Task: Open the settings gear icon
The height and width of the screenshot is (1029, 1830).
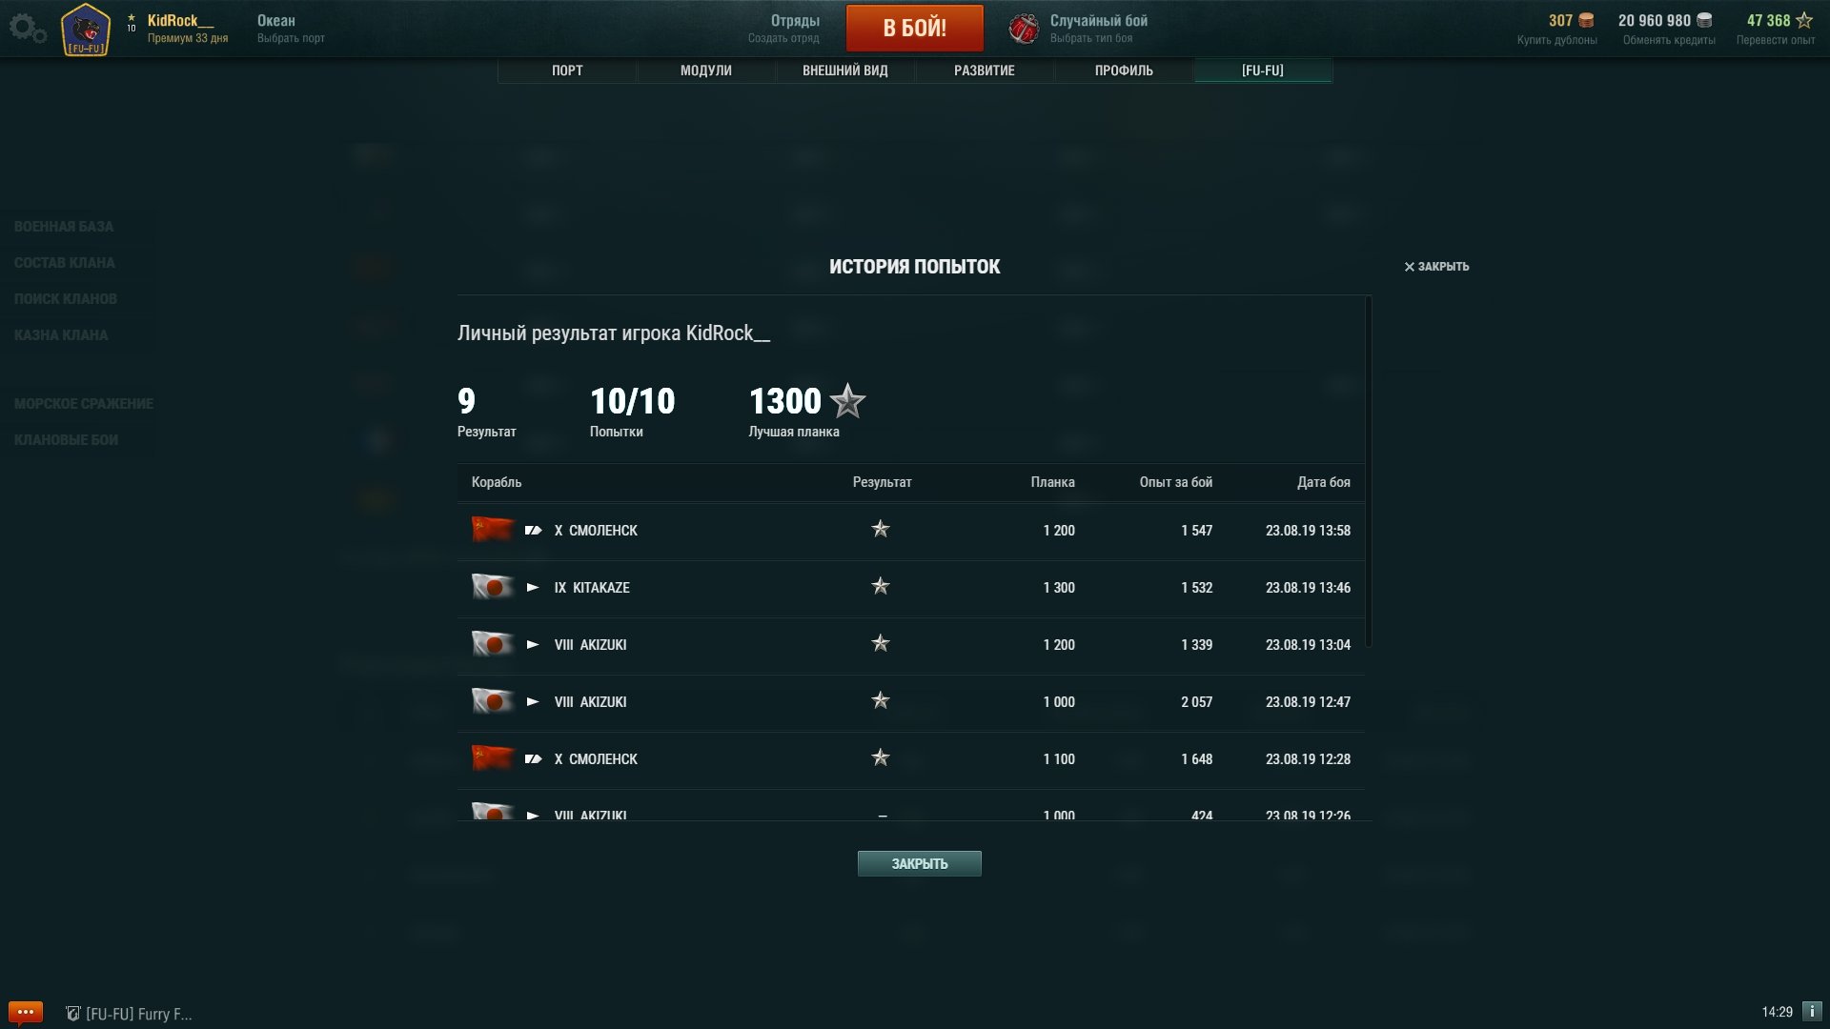Action: click(x=27, y=29)
